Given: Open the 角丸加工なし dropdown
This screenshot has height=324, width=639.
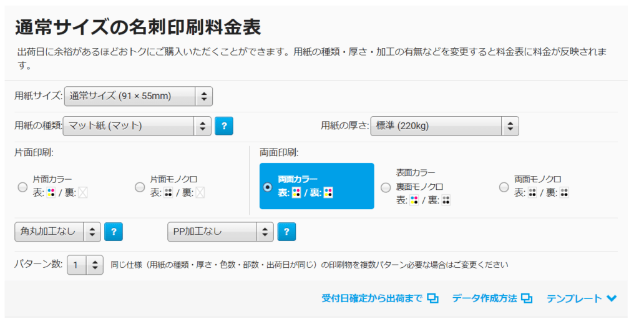Looking at the screenshot, I should pos(57,232).
